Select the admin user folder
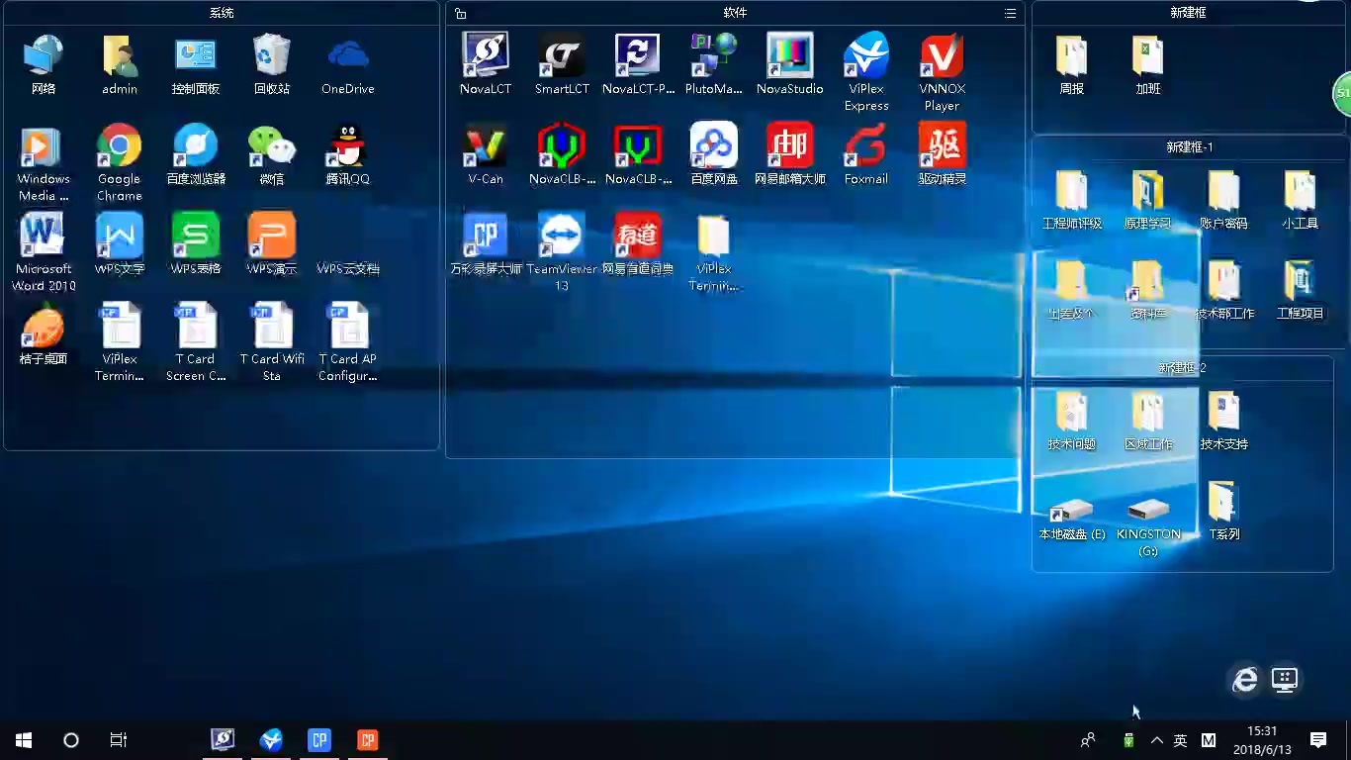 tap(119, 63)
